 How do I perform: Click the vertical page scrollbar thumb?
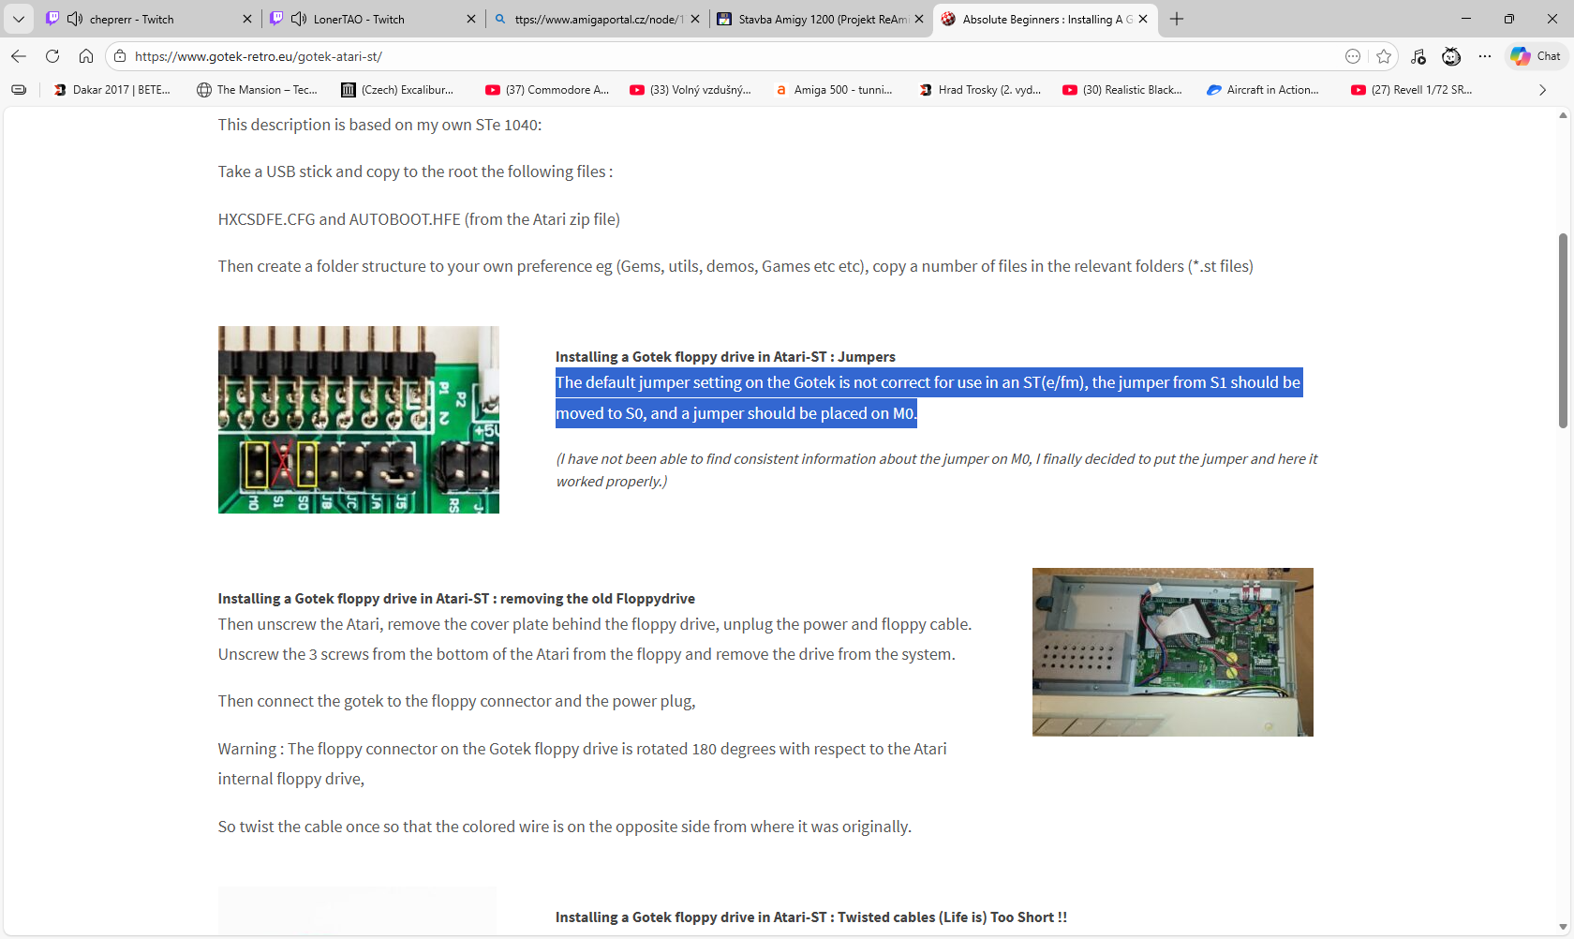coord(1562,328)
